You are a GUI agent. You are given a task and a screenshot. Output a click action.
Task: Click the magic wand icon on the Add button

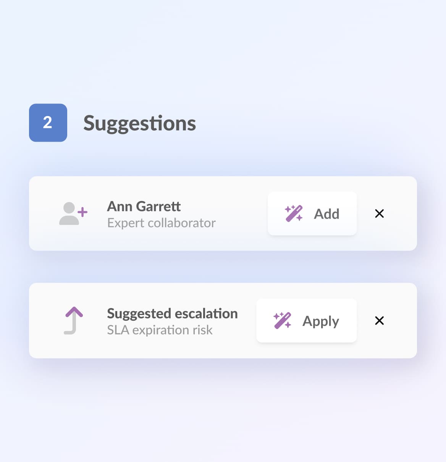293,214
